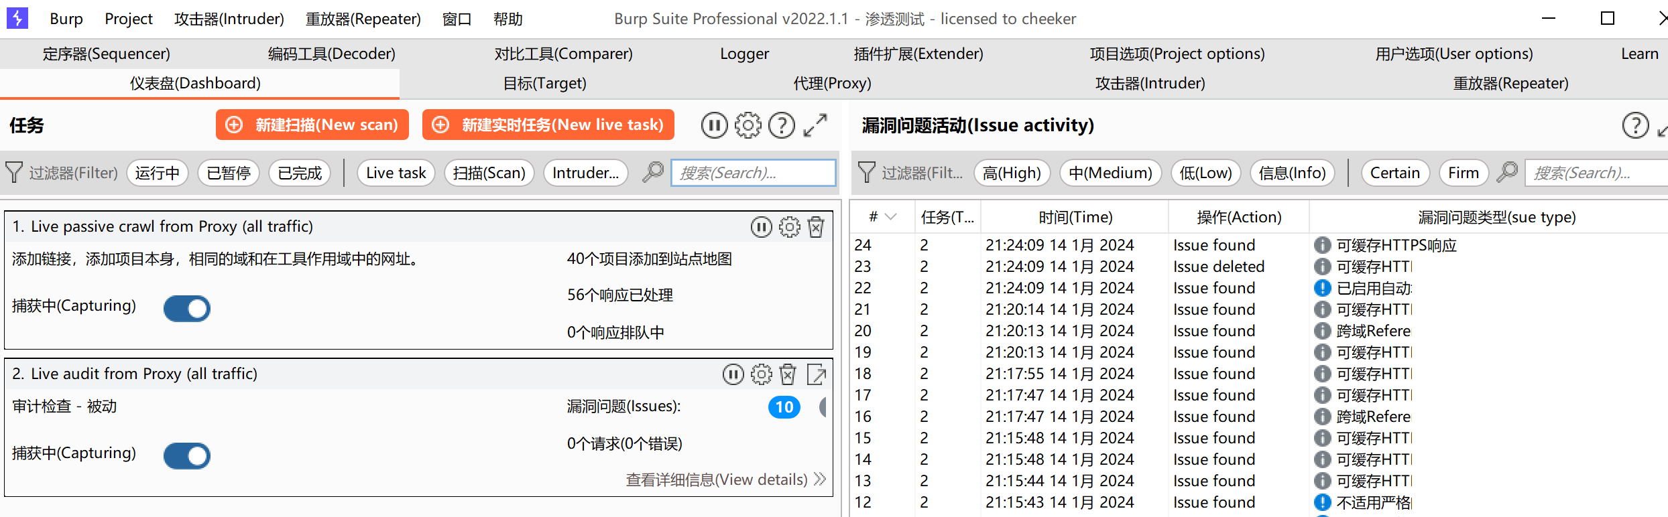This screenshot has height=517, width=1668.
Task: Toggle the 信息(Info) severity filter
Action: coord(1293,173)
